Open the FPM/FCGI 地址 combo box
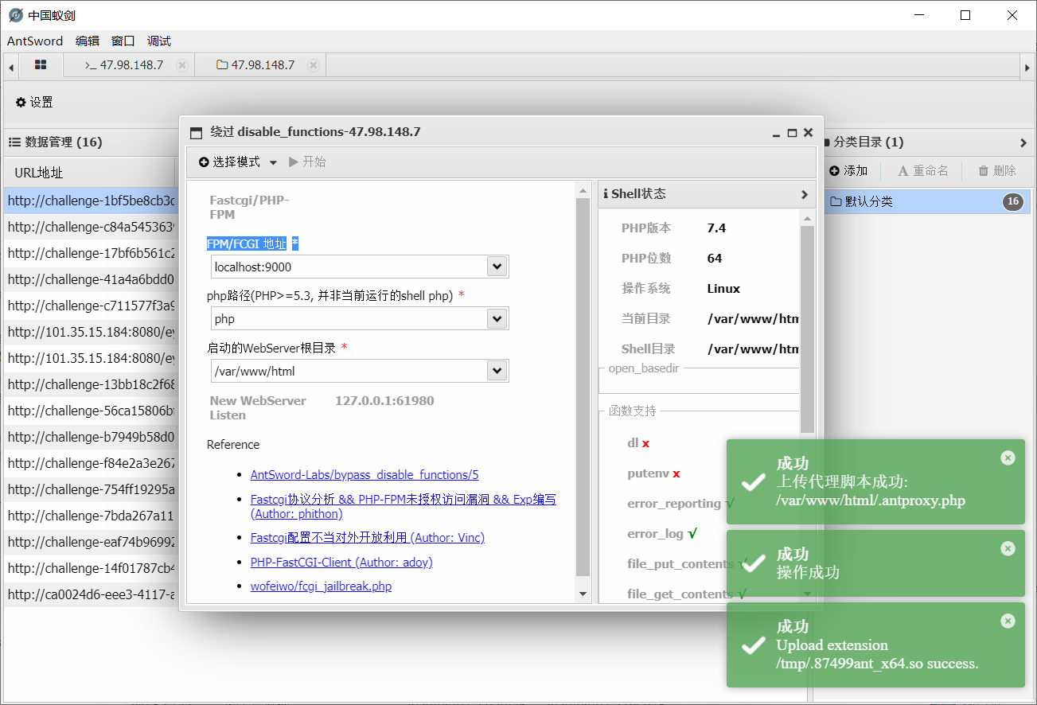The height and width of the screenshot is (705, 1037). 496,266
